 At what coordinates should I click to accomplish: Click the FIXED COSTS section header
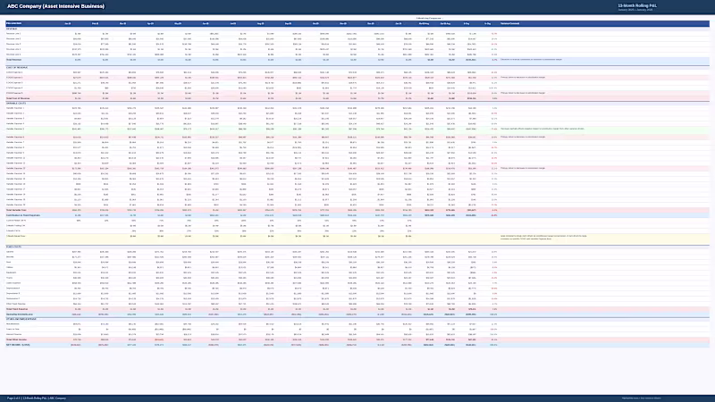tap(13, 247)
